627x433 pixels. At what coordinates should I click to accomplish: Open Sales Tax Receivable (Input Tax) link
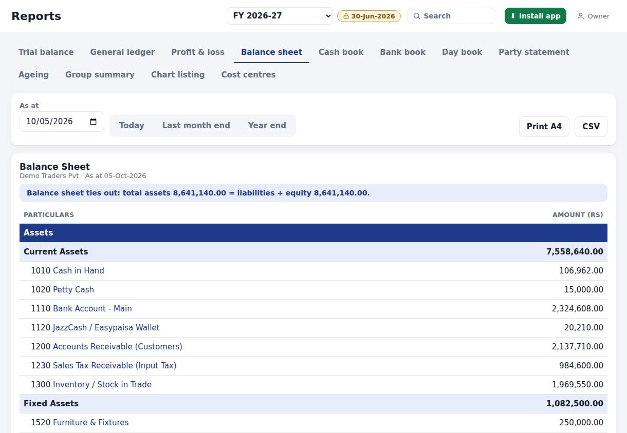click(115, 365)
